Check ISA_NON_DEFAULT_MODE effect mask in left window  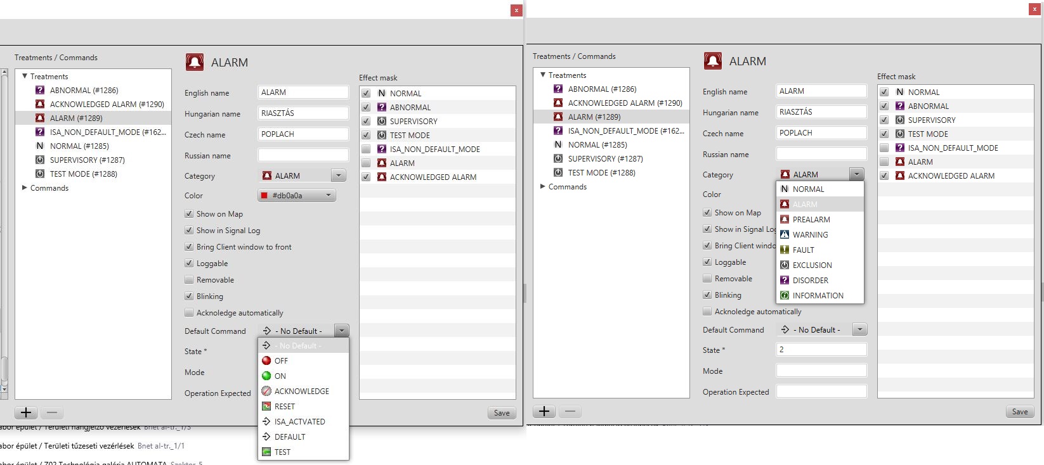pos(366,149)
